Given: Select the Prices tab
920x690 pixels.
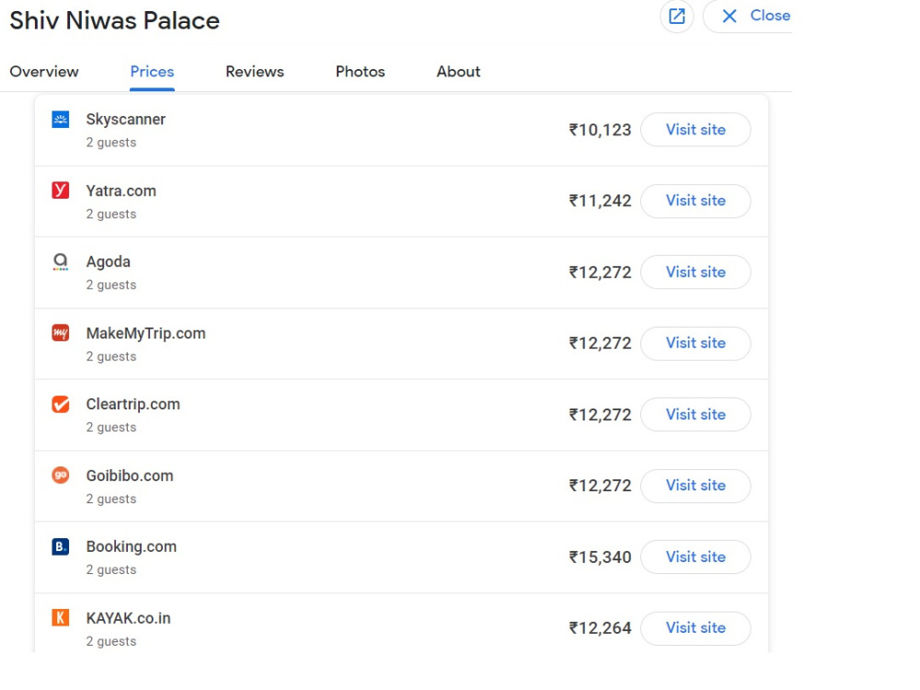Looking at the screenshot, I should [x=152, y=72].
